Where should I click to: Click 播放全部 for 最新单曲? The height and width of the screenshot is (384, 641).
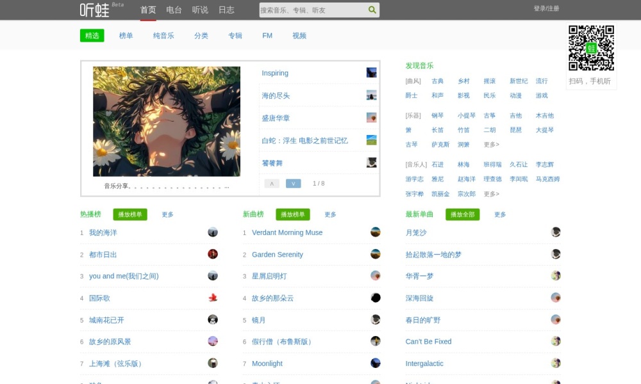pyautogui.click(x=462, y=214)
